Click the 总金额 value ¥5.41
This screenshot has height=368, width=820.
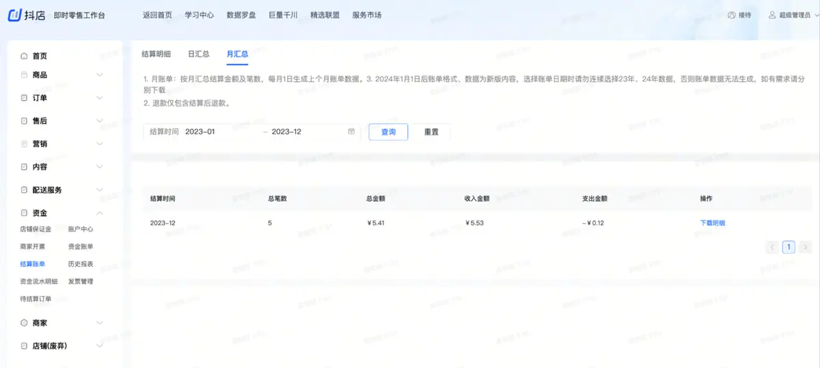(376, 223)
